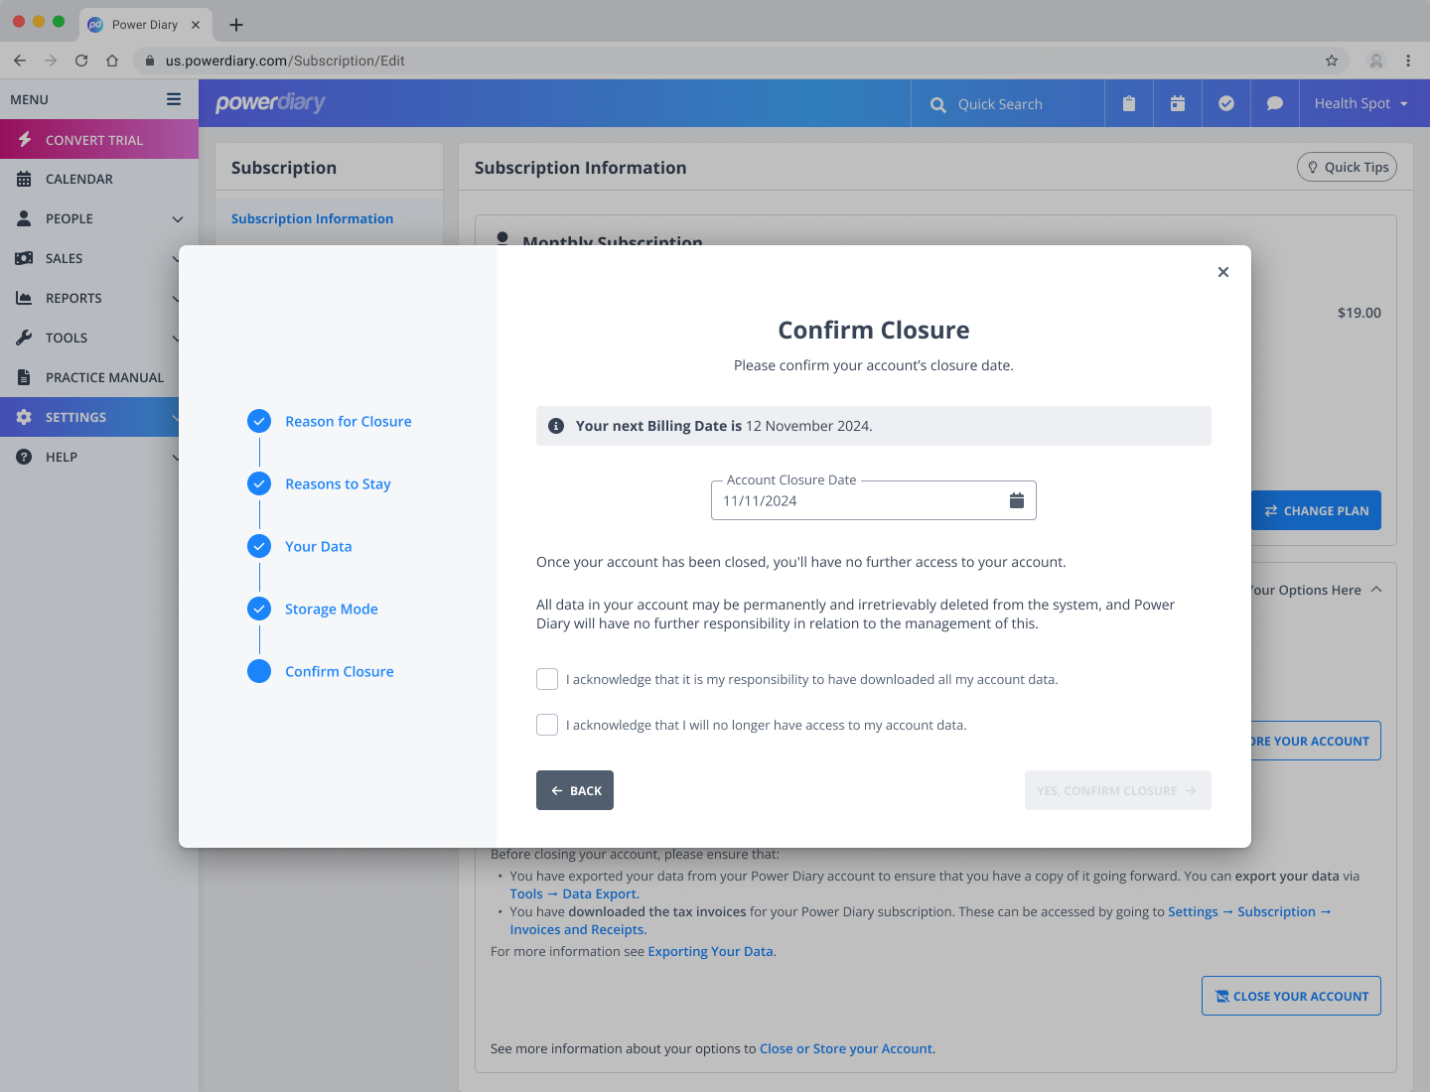Viewport: 1430px width, 1092px height.
Task: Open Calendar from the left menu
Action: tap(79, 179)
